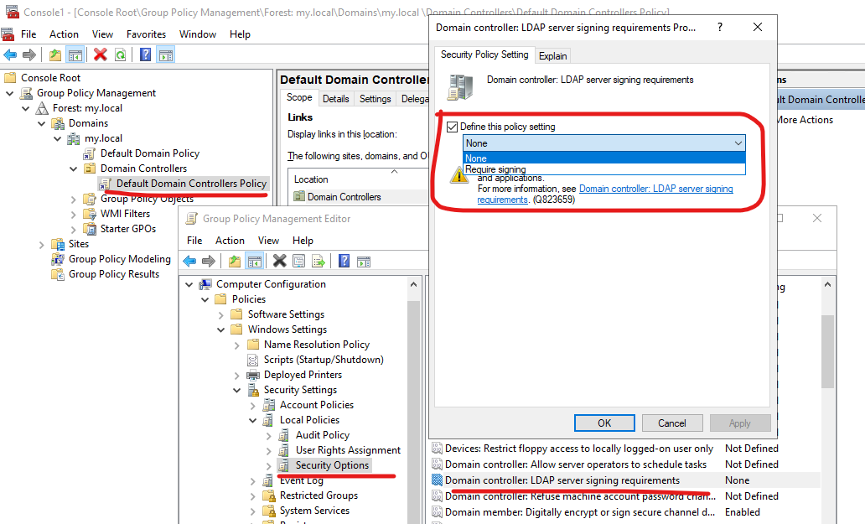Click the vertical scrollbar of the policy settings list
Screen dimensions: 865x524
(827, 352)
